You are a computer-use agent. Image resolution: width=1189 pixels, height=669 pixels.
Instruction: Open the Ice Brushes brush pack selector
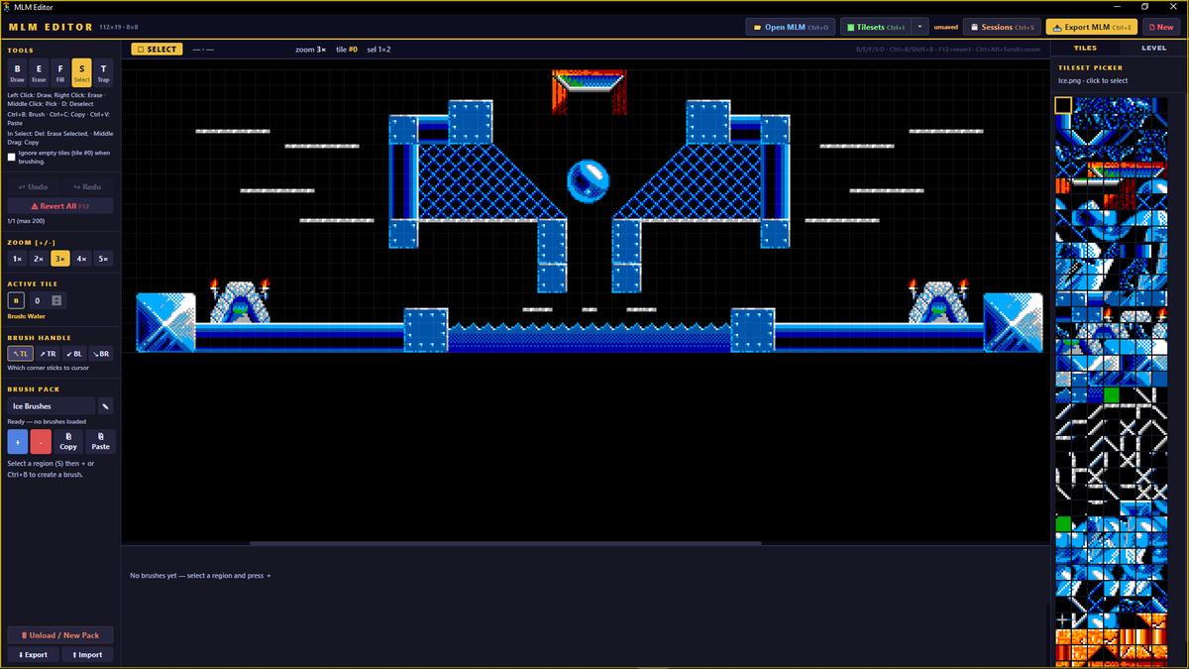click(x=52, y=405)
